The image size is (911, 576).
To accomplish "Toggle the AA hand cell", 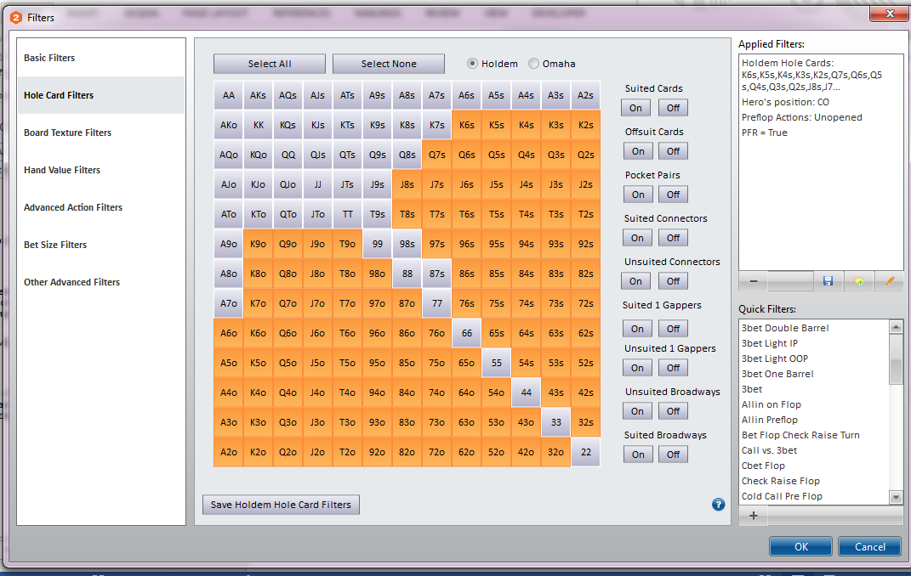I will coord(228,95).
